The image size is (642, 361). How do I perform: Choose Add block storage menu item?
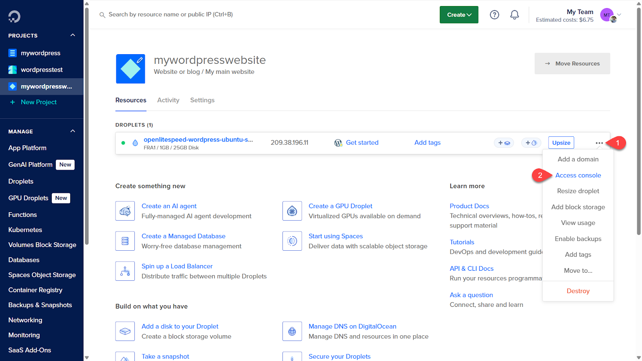tap(578, 207)
